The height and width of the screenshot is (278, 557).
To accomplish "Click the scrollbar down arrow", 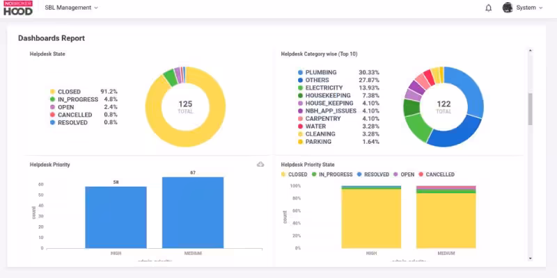I will [x=531, y=259].
